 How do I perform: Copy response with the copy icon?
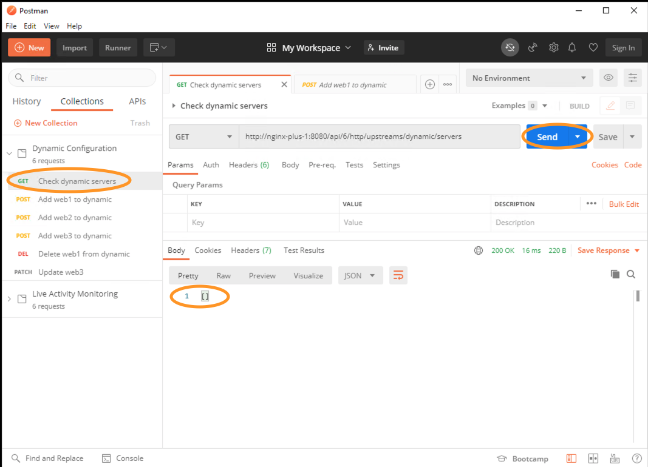pos(615,274)
